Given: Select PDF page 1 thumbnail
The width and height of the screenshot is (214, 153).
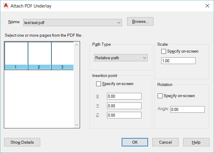Looking at the screenshot, I should point(16,56).
